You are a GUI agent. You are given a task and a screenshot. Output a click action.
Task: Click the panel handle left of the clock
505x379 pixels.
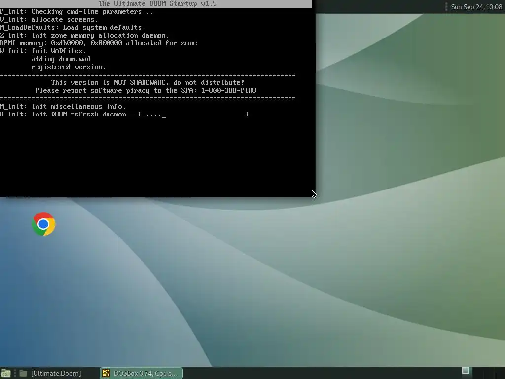pyautogui.click(x=446, y=7)
